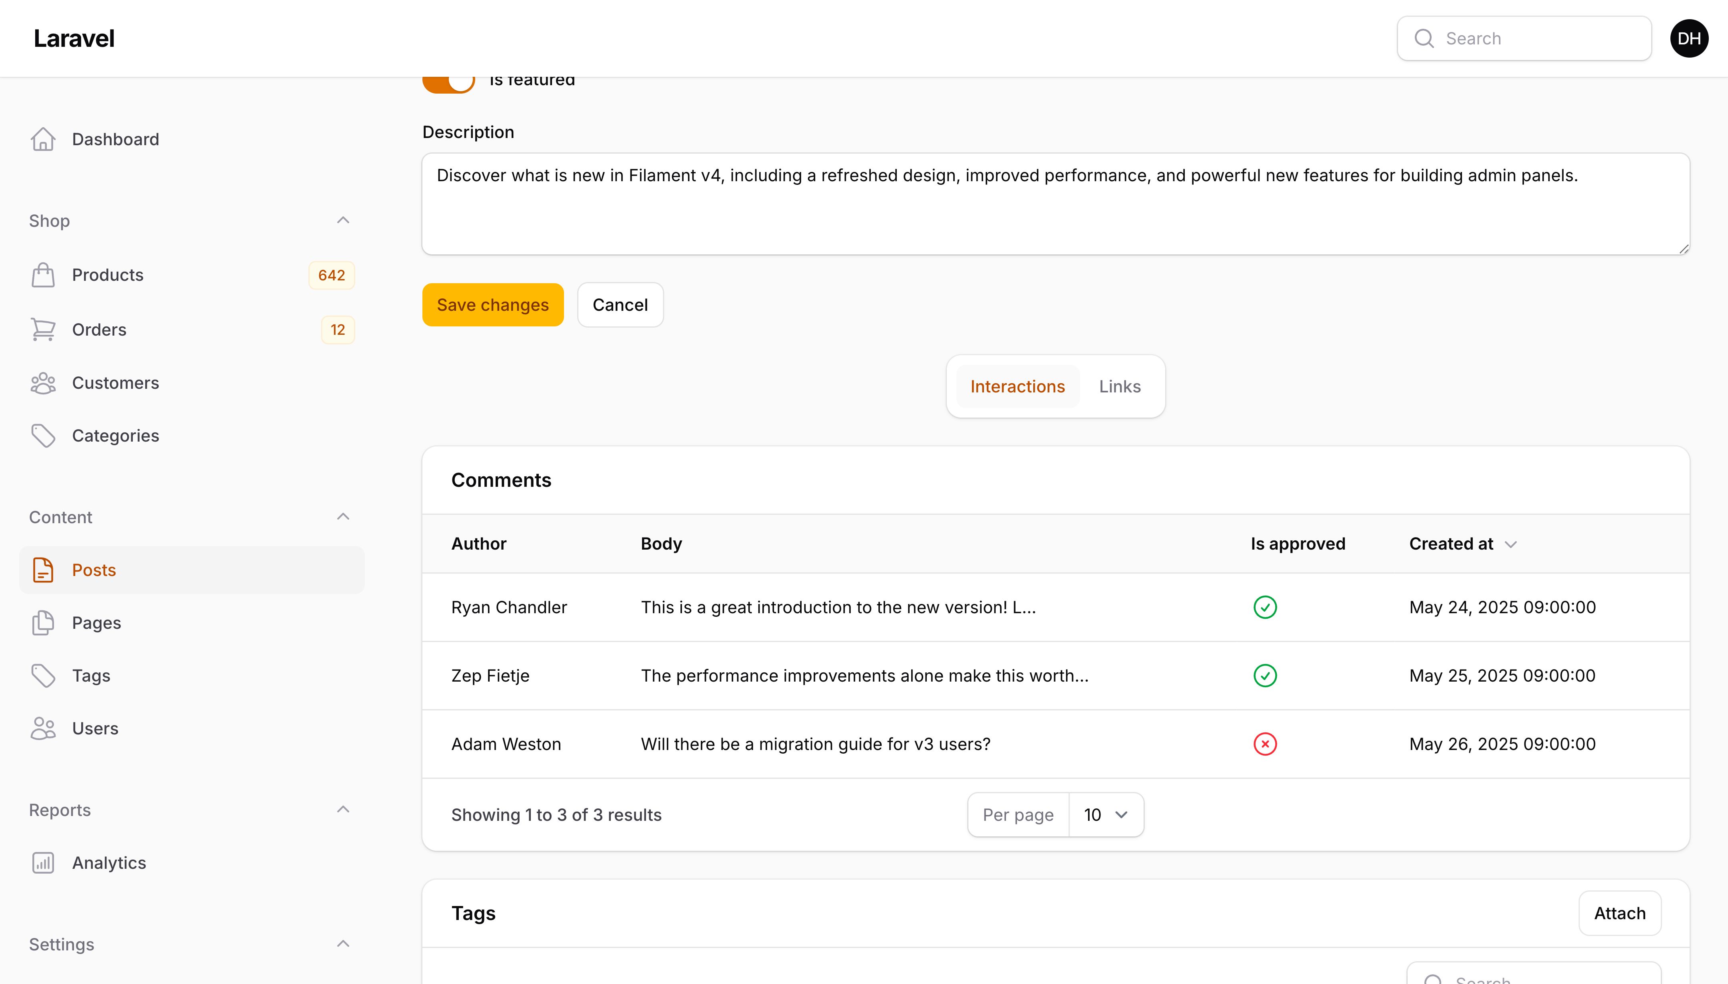The width and height of the screenshot is (1728, 984).
Task: Click the Zep Fietje author cell
Action: (490, 675)
